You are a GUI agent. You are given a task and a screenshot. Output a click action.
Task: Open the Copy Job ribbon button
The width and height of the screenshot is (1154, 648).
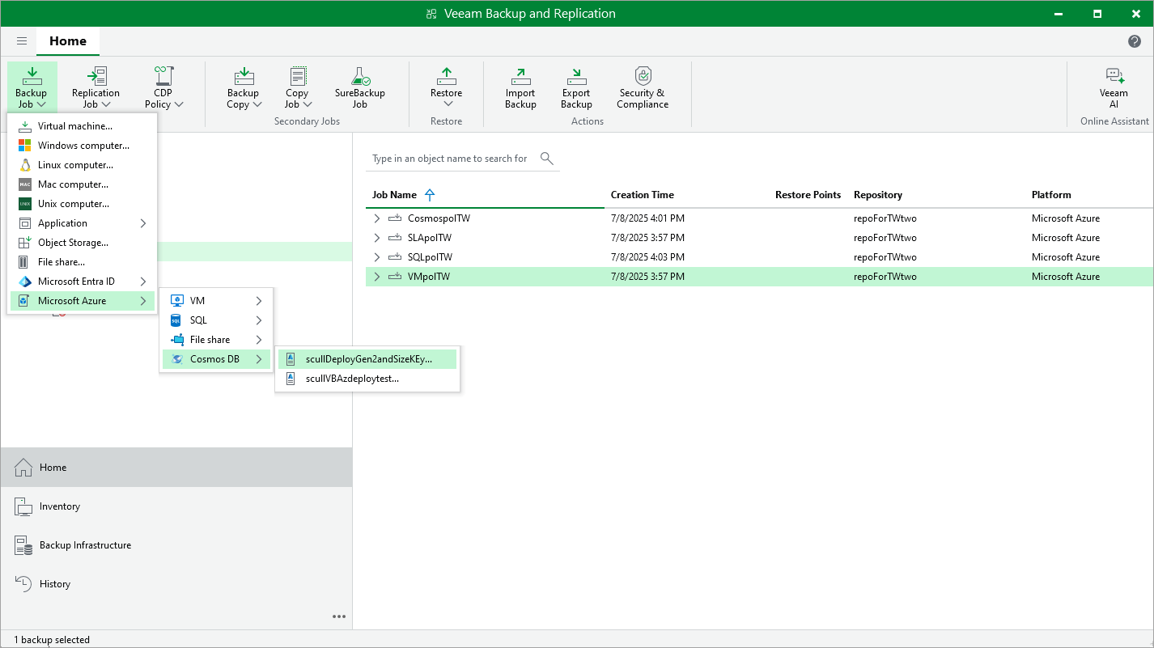coord(298,87)
